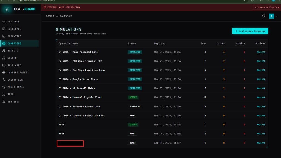Image resolution: width=281 pixels, height=158 pixels.
Task: Click the A avatar square
Action: click(271, 16)
